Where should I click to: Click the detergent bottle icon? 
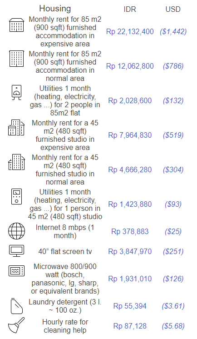16,306
